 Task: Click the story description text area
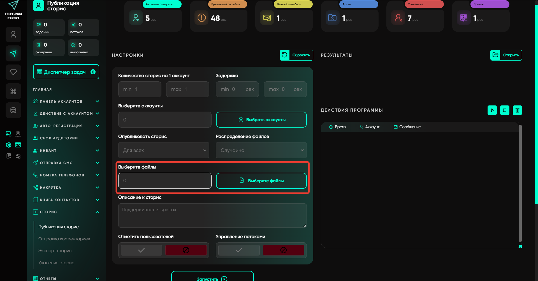[x=212, y=215]
